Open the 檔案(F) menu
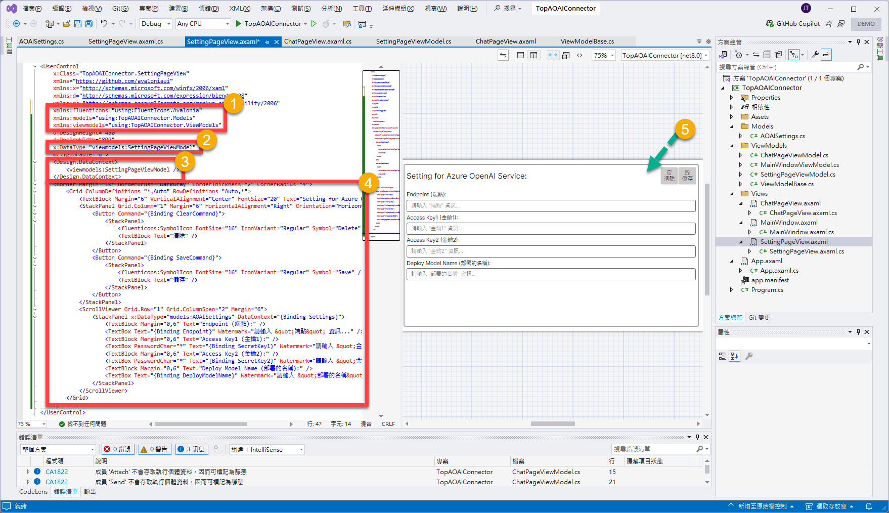The width and height of the screenshot is (889, 513). pyautogui.click(x=32, y=9)
